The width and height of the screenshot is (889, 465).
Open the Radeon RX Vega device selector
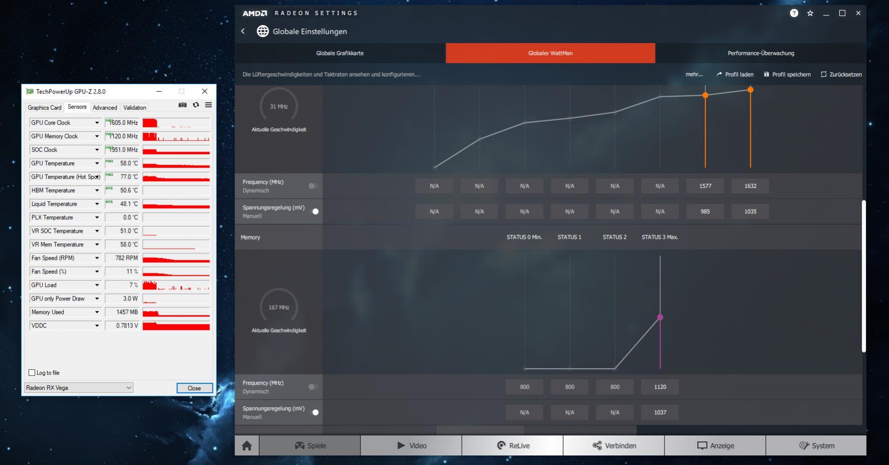click(x=79, y=388)
